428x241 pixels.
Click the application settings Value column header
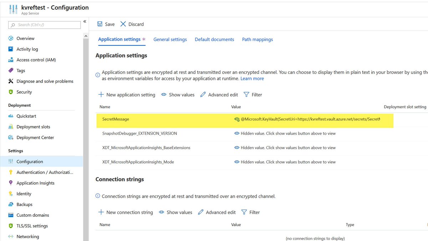(236, 107)
